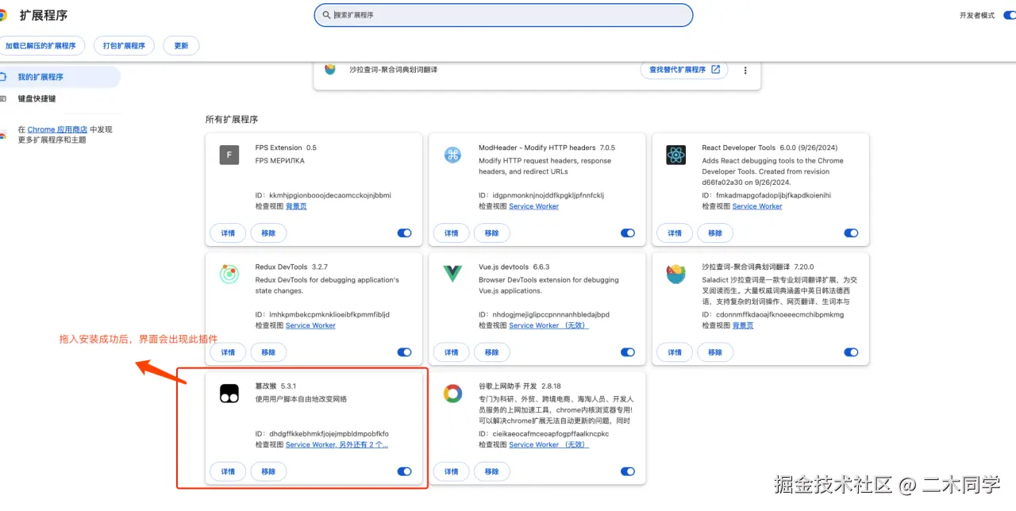Click 移除 for ModHeader
Viewport: 1016px width, 511px height.
tap(491, 233)
